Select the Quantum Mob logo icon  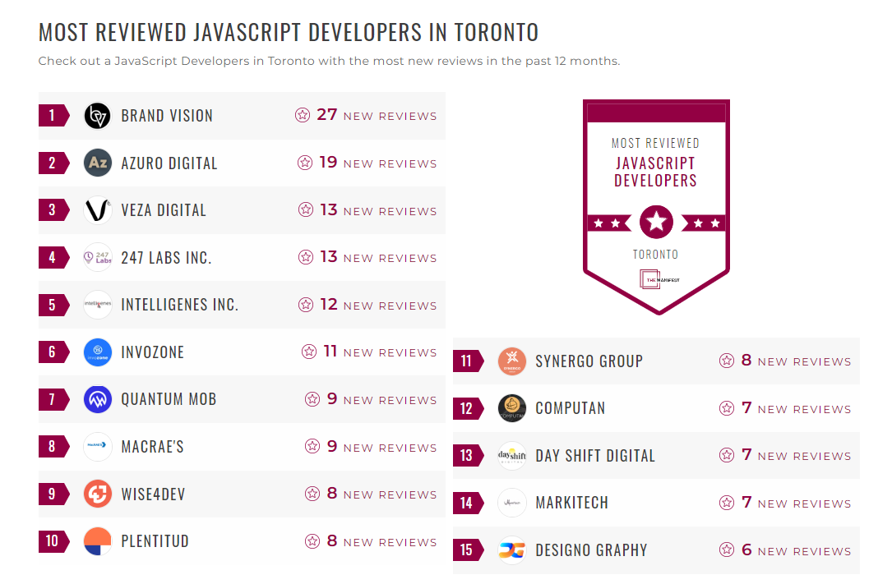click(97, 399)
